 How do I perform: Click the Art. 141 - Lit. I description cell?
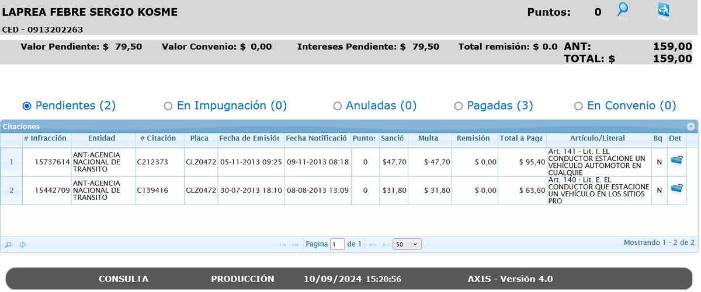(x=598, y=161)
